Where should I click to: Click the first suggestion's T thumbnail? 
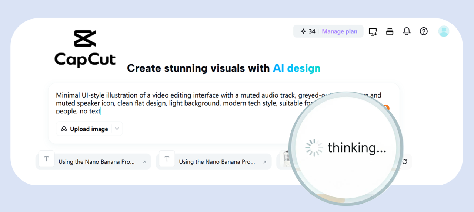point(47,159)
